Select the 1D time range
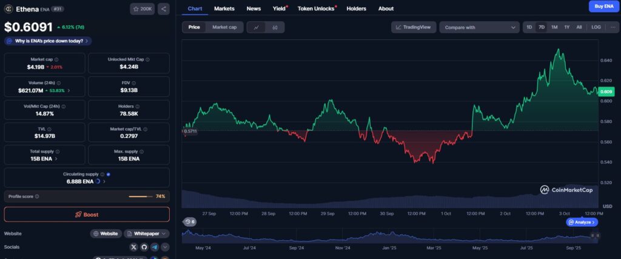Viewport: 621px width, 259px height. [x=529, y=27]
